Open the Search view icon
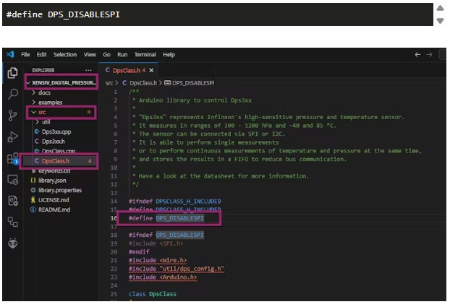 (x=12, y=94)
